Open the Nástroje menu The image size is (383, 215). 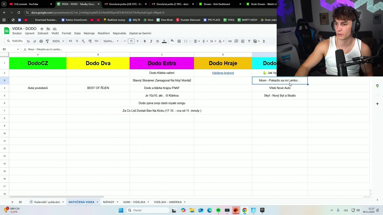coord(89,33)
